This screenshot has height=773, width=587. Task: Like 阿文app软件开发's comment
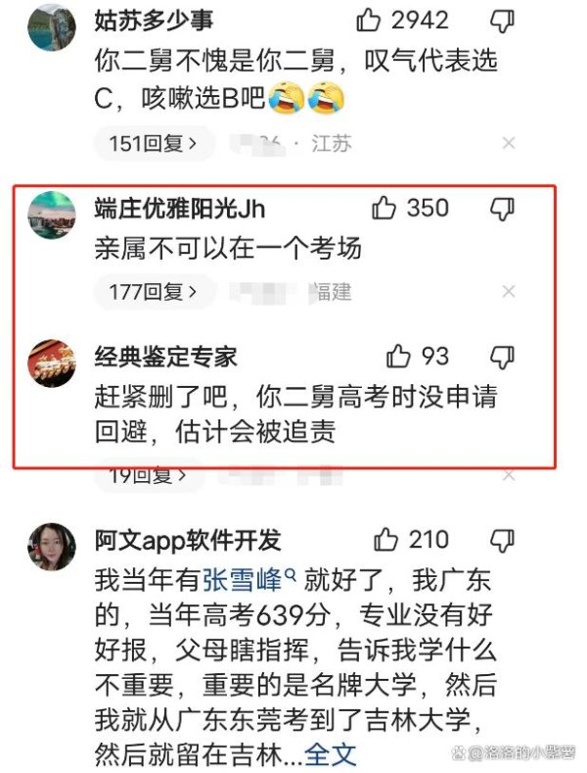click(x=385, y=539)
